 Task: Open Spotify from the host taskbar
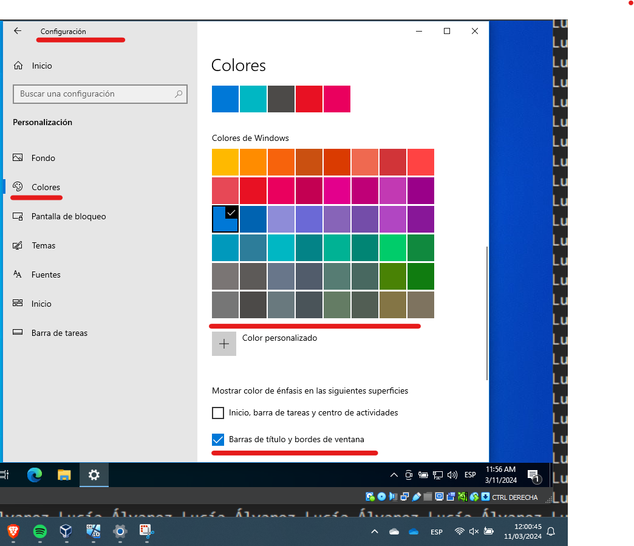click(39, 532)
